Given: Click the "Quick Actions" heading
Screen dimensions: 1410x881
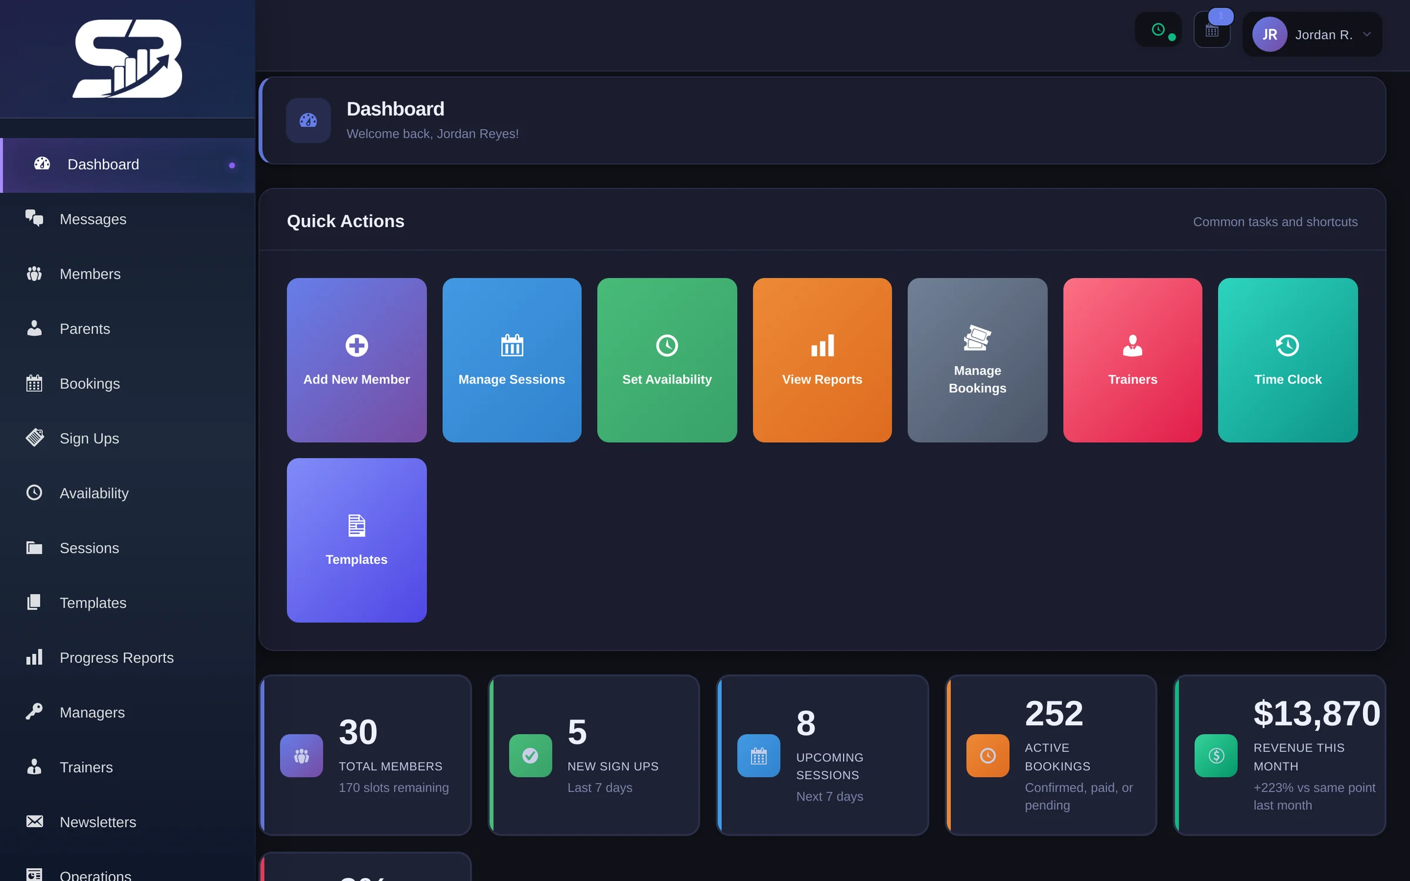Looking at the screenshot, I should coord(345,221).
